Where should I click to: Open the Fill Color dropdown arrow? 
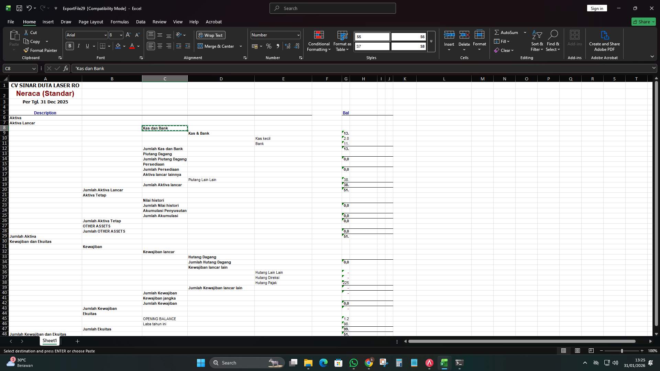click(124, 46)
